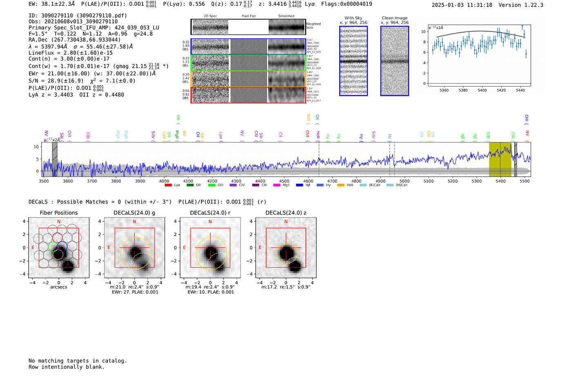The width and height of the screenshot is (572, 389).
Task: Open the Clean Image cutout
Action: pos(395,61)
